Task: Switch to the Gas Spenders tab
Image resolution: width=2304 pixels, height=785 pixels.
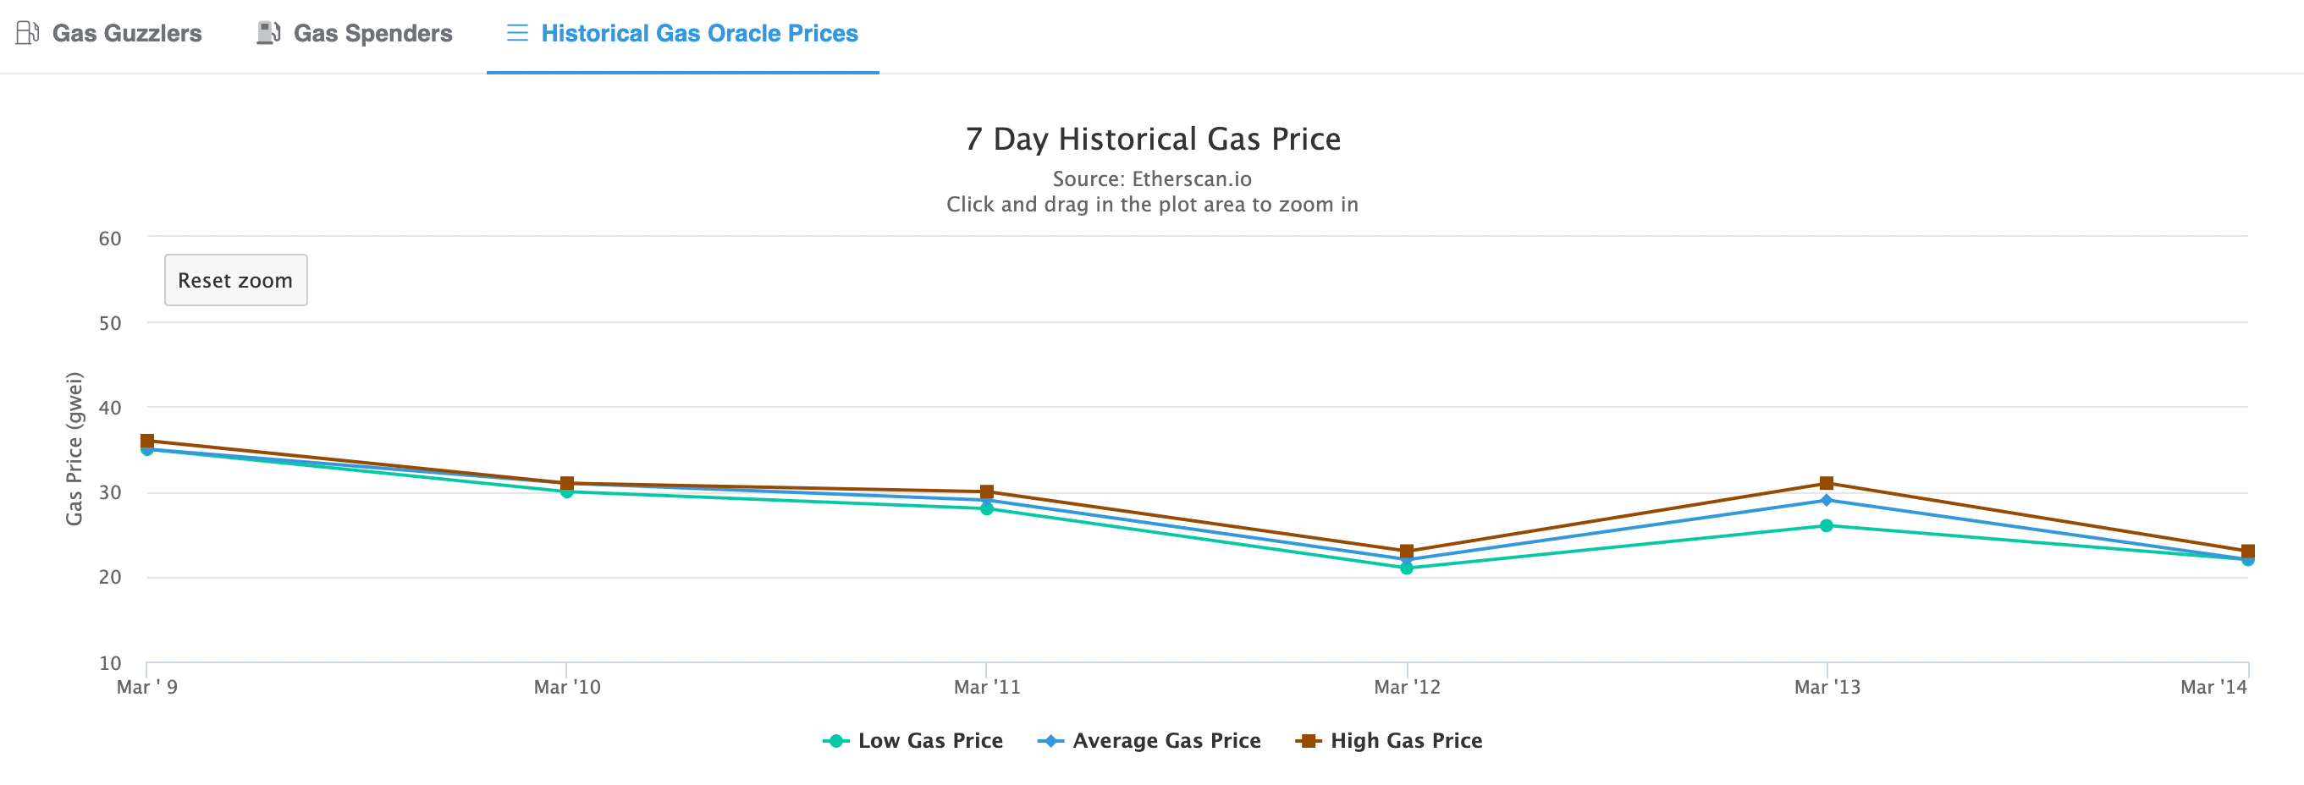Action: (x=373, y=32)
